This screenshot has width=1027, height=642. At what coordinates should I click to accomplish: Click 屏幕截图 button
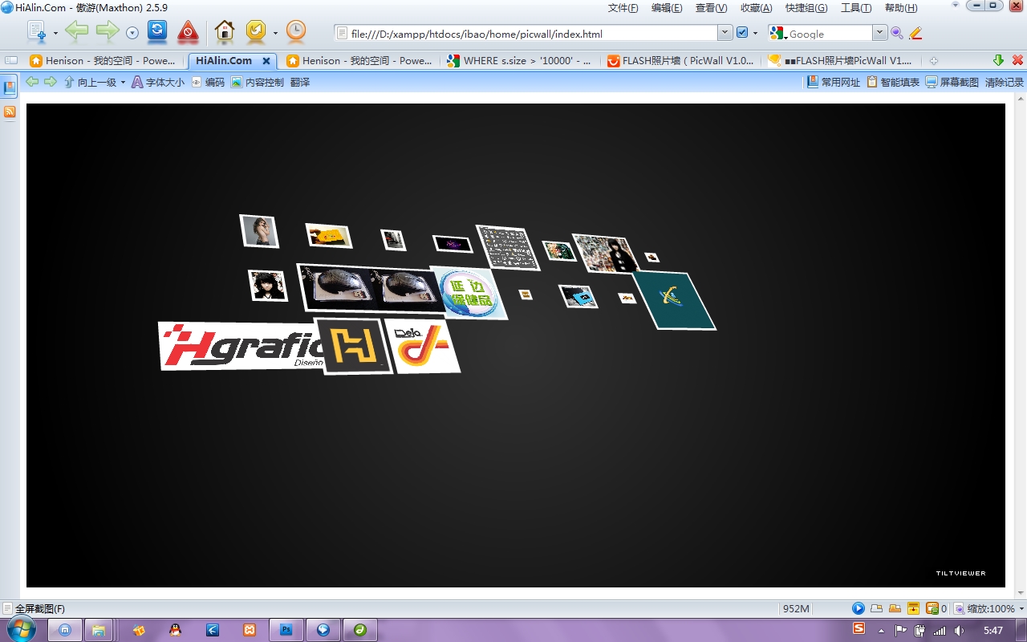point(952,82)
